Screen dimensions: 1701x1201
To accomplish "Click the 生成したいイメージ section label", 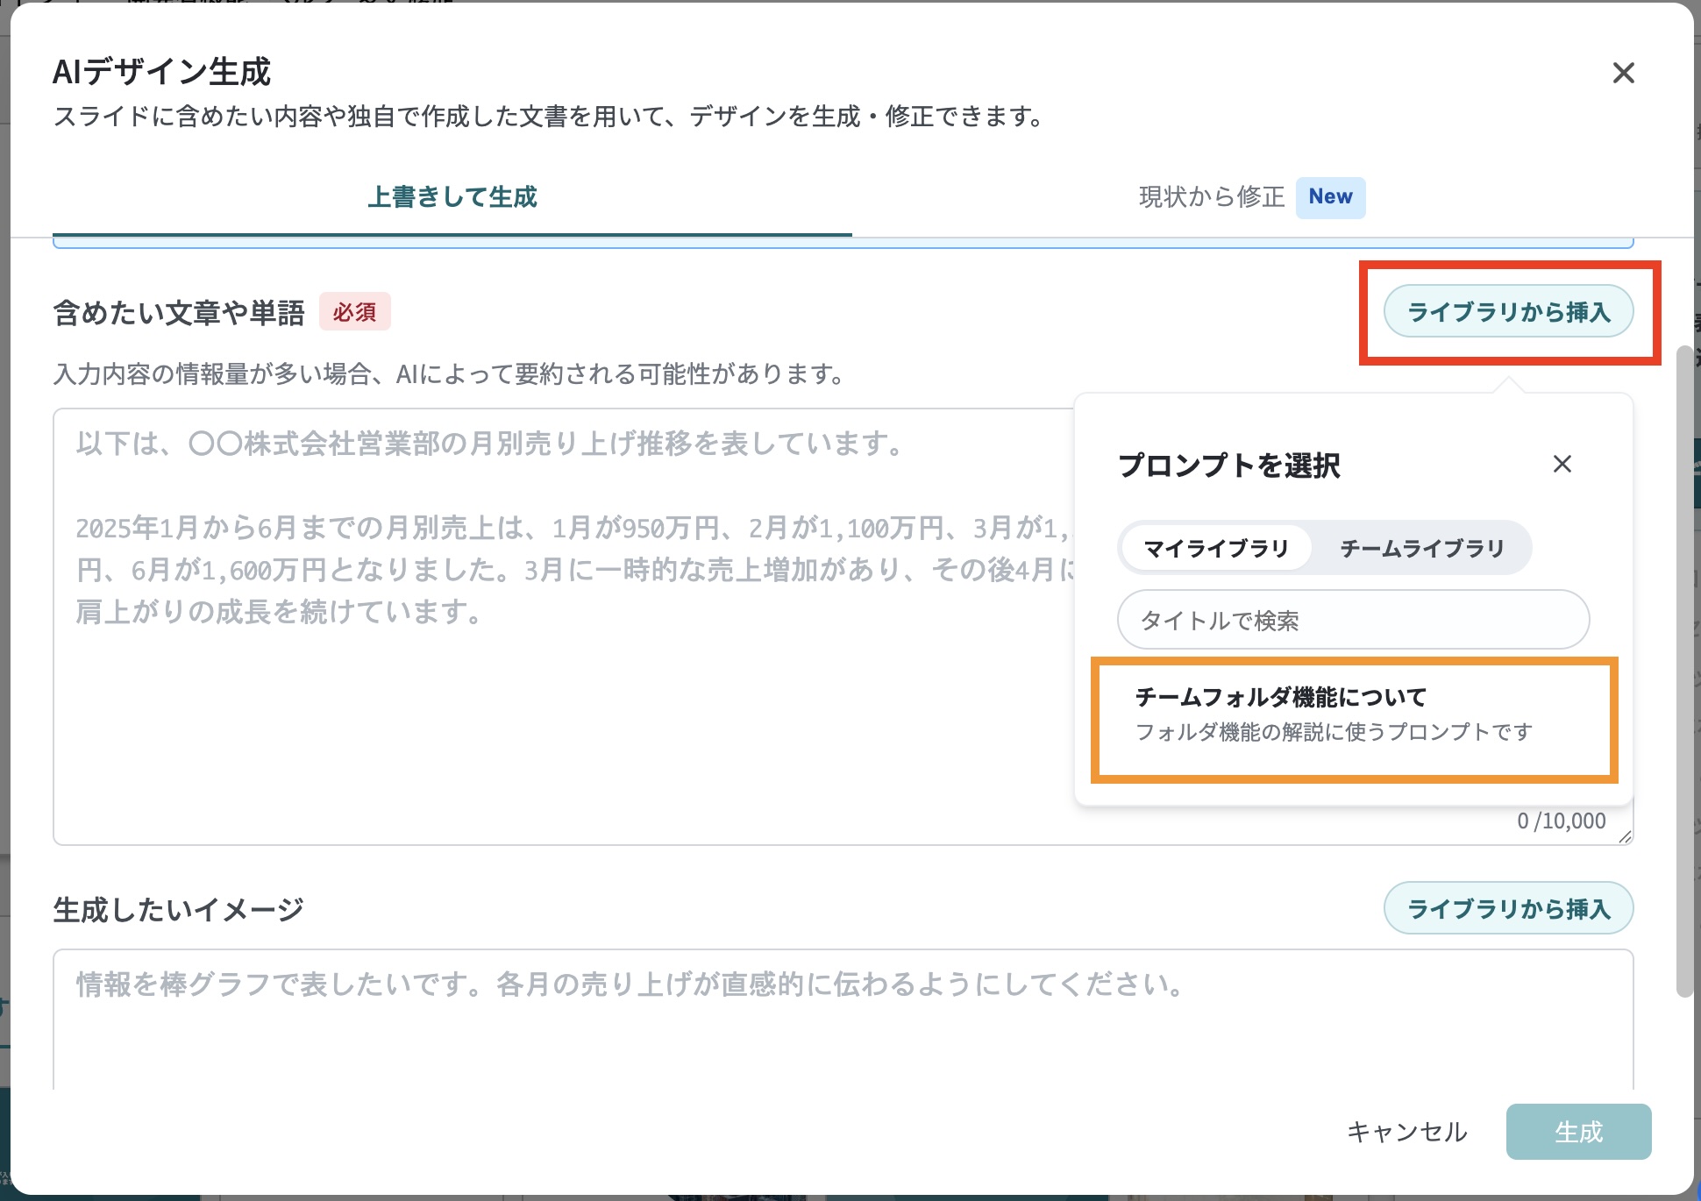I will 178,909.
